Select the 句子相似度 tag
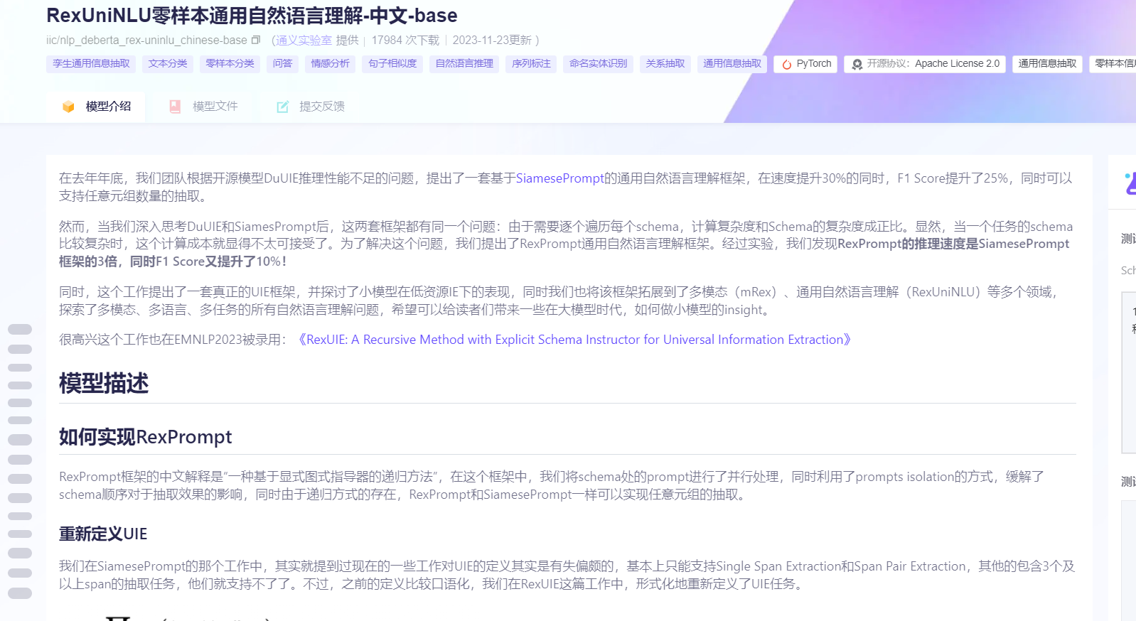 [393, 64]
